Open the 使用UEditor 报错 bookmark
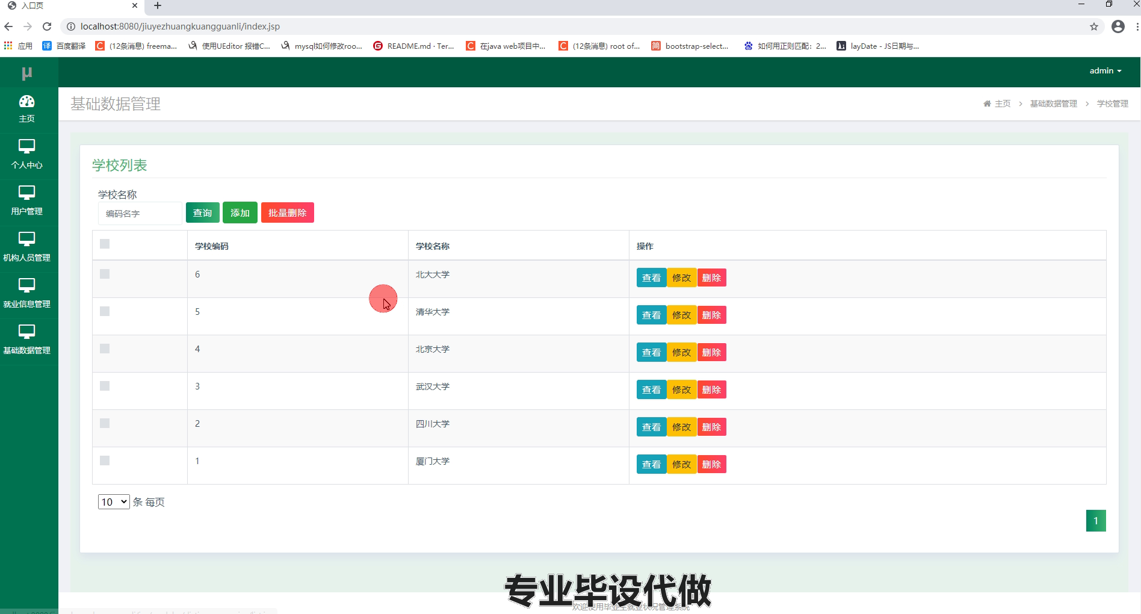 (x=229, y=46)
